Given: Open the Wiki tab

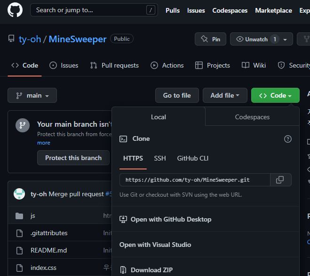Looking at the screenshot, I should [x=254, y=66].
